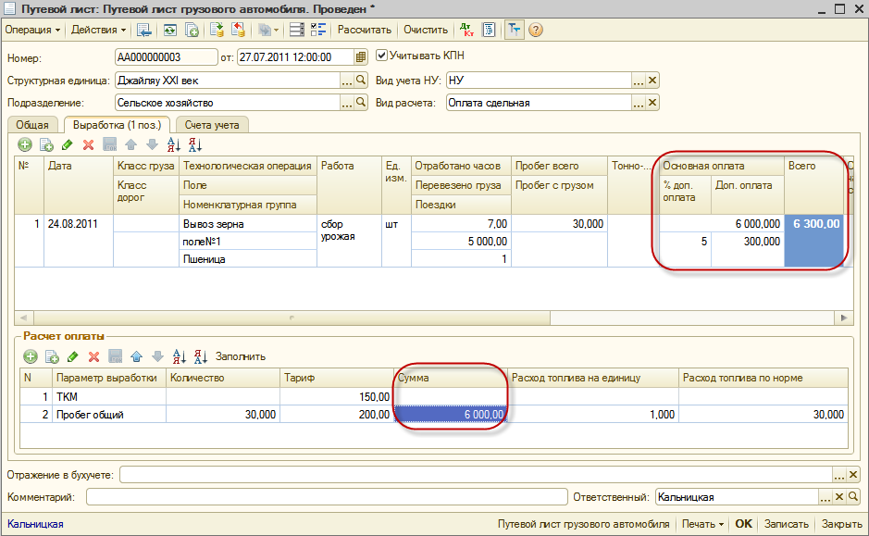Move row up in Расчет оплаты toolbar
Viewport: 869px width, 536px height.
click(x=136, y=356)
